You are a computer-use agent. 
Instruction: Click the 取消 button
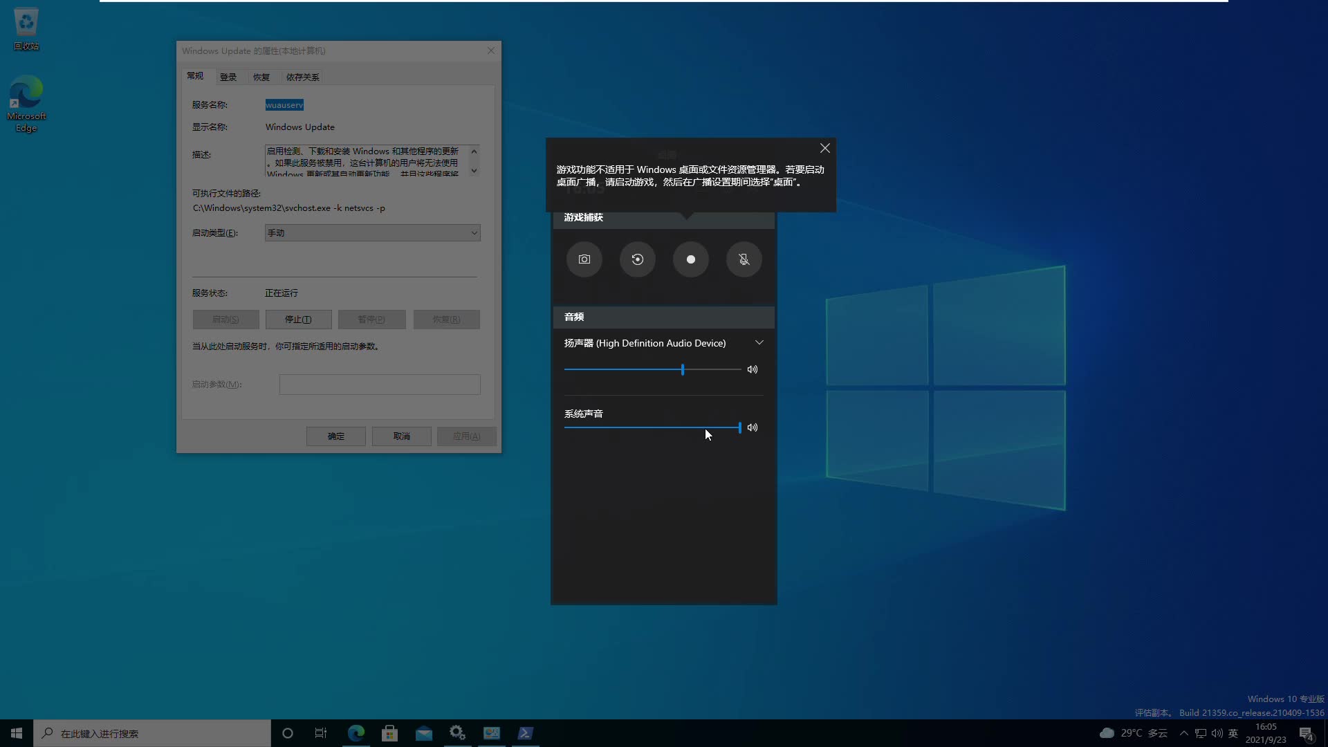(402, 436)
